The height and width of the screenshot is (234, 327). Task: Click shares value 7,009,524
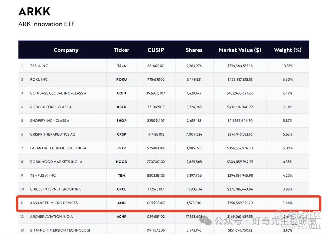[x=194, y=134]
